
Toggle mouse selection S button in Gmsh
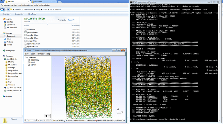42,120
